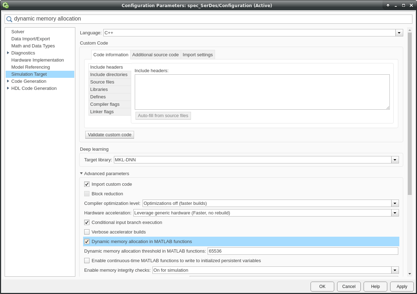
Task: Open the Language dropdown
Action: (399, 33)
